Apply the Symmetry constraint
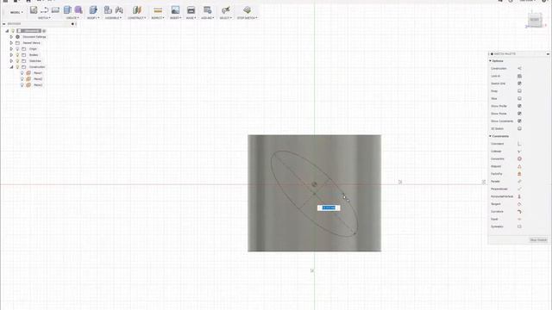Screen dimensions: 552x310 pyautogui.click(x=519, y=226)
